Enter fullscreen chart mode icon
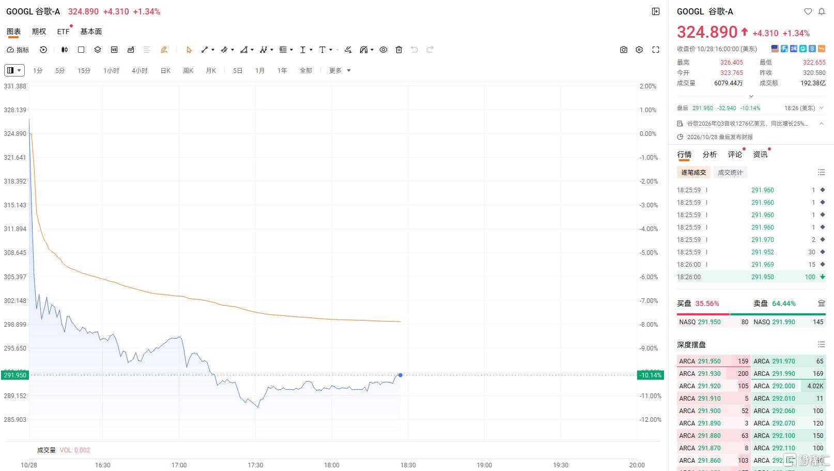834x471 pixels. (656, 50)
